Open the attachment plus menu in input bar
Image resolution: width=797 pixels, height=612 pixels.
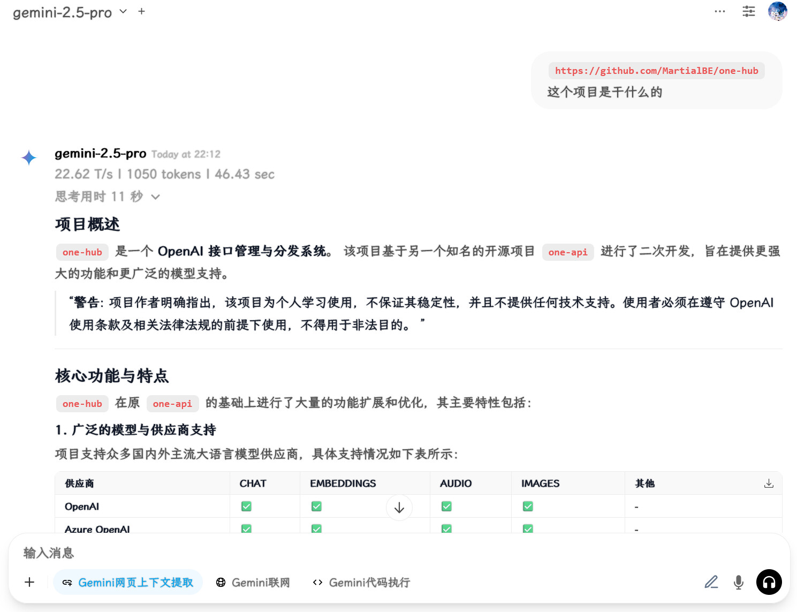[29, 582]
